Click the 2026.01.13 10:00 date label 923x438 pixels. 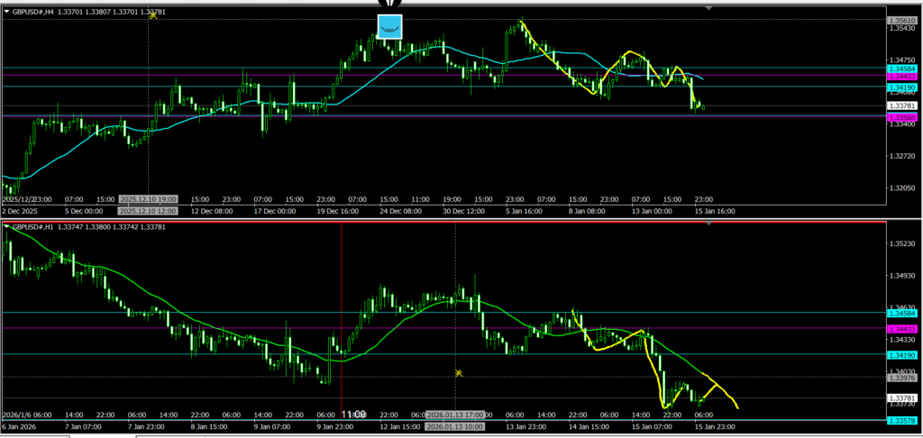(455, 425)
